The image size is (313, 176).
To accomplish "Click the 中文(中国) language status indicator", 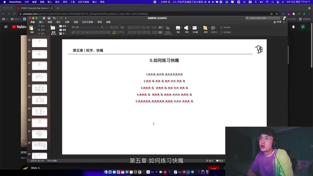I will [52, 161].
